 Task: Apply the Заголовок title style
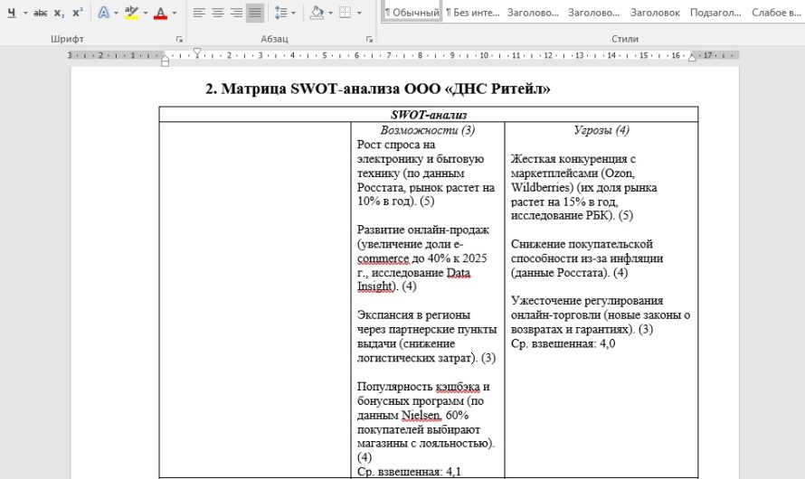point(655,13)
